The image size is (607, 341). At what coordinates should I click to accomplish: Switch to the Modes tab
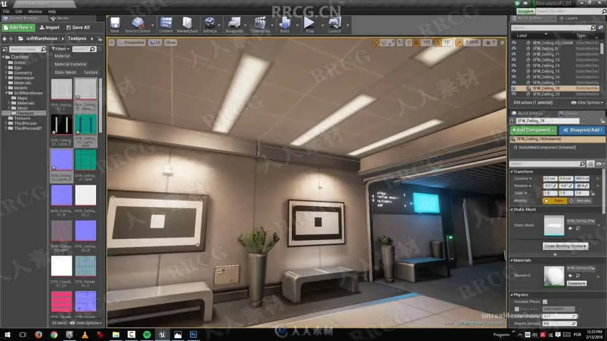(62, 18)
